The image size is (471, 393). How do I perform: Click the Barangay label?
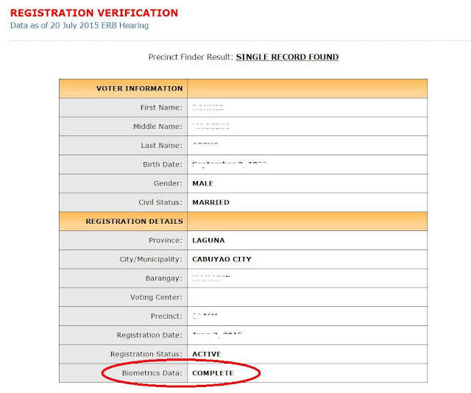coord(163,278)
